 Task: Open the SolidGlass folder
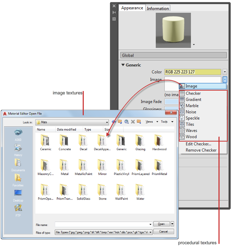click(x=83, y=192)
